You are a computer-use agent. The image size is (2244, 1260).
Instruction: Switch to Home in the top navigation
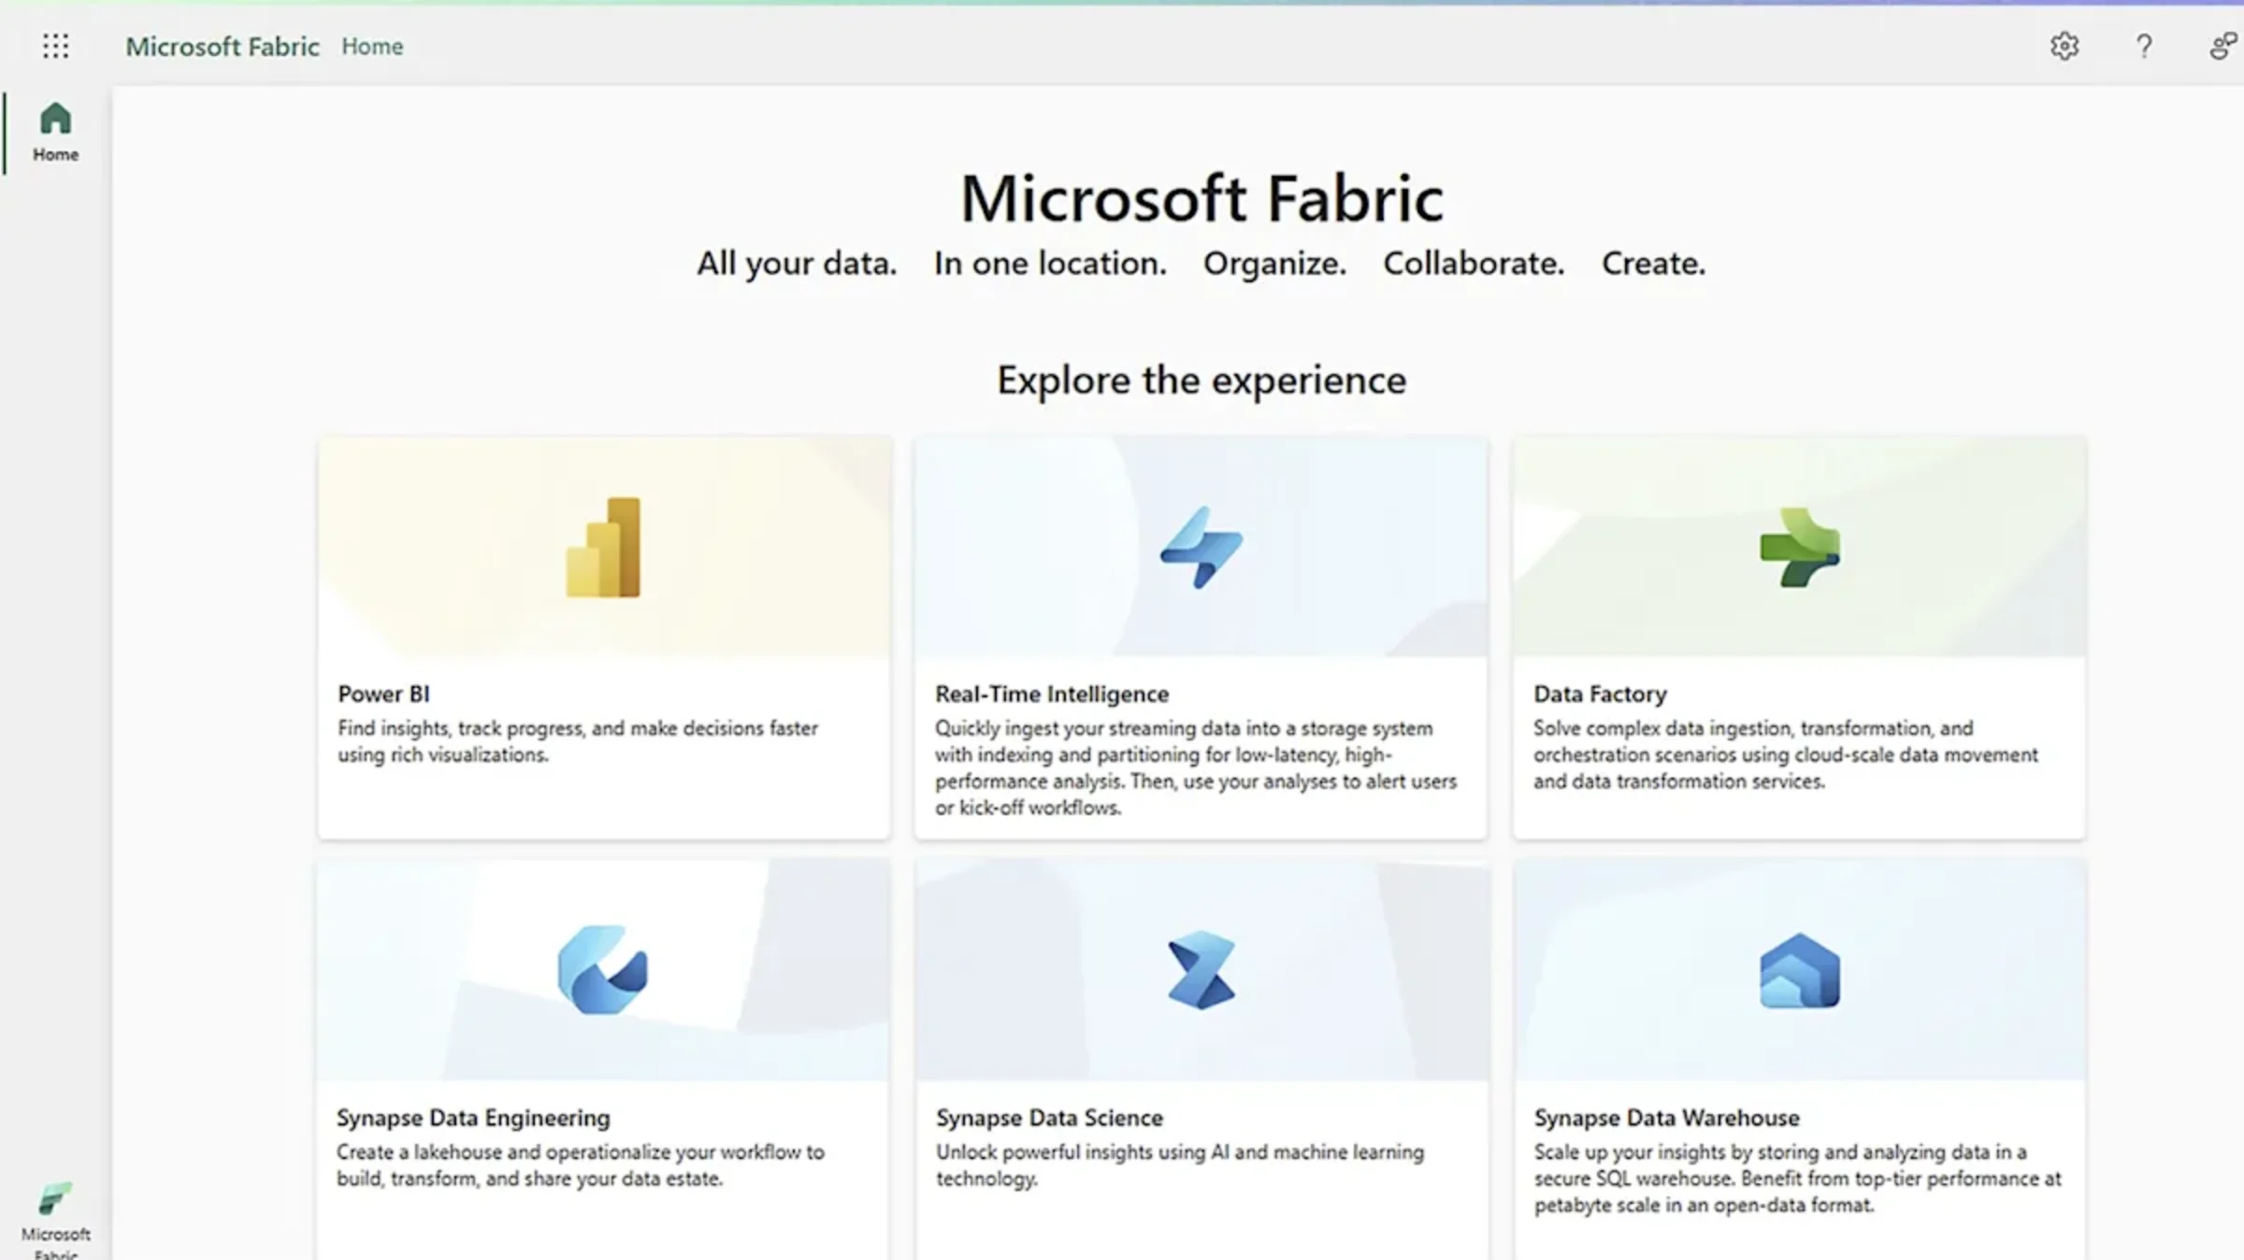coord(372,46)
